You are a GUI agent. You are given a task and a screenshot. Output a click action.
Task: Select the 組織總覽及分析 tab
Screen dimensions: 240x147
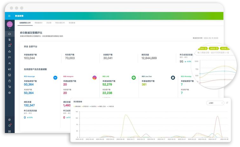(25, 23)
